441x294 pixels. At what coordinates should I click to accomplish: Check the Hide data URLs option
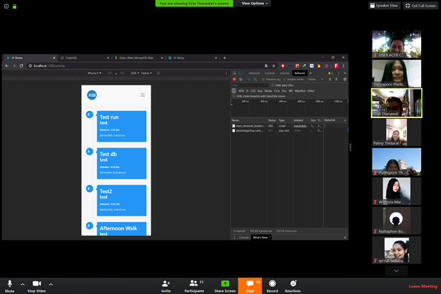click(x=274, y=85)
